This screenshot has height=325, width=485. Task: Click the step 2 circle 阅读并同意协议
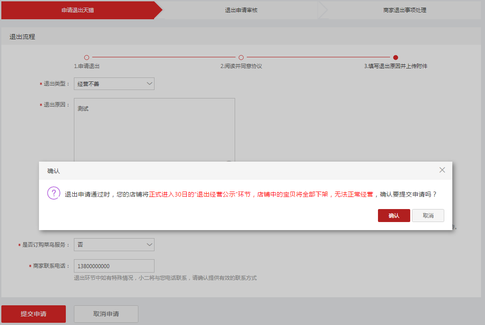coord(241,57)
